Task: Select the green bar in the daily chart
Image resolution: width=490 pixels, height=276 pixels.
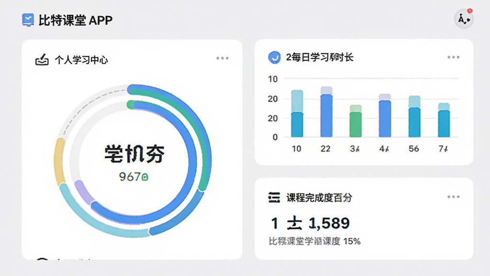Action: (x=356, y=121)
